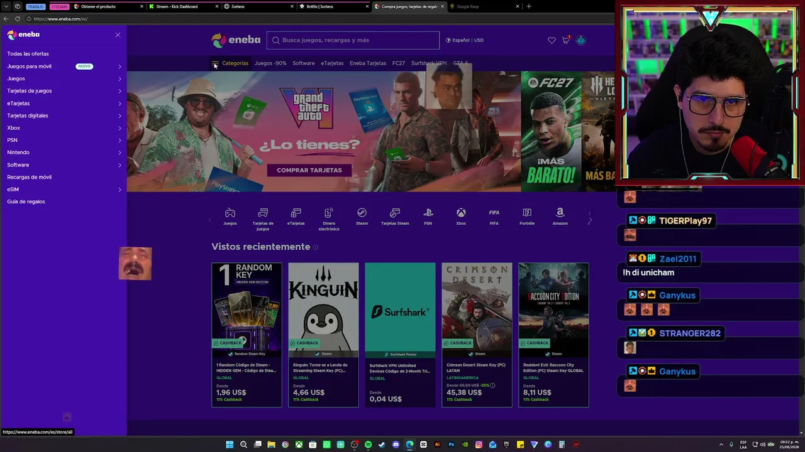Viewport: 805px width, 452px height.
Task: Click the Eneba search field
Action: pyautogui.click(x=353, y=40)
